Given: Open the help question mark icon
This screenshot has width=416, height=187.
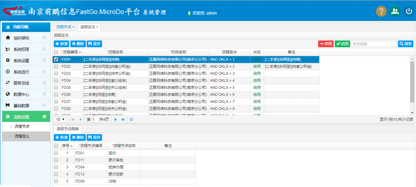Looking at the screenshot, I should pyautogui.click(x=381, y=12).
